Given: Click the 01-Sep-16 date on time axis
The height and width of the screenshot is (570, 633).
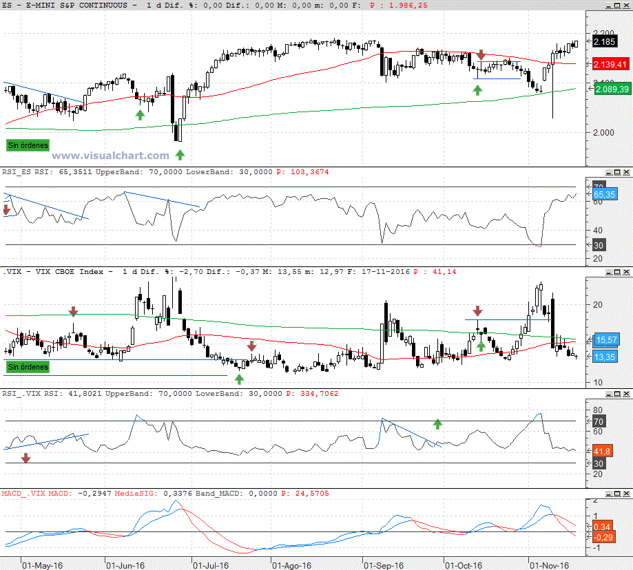Looking at the screenshot, I should tap(384, 566).
